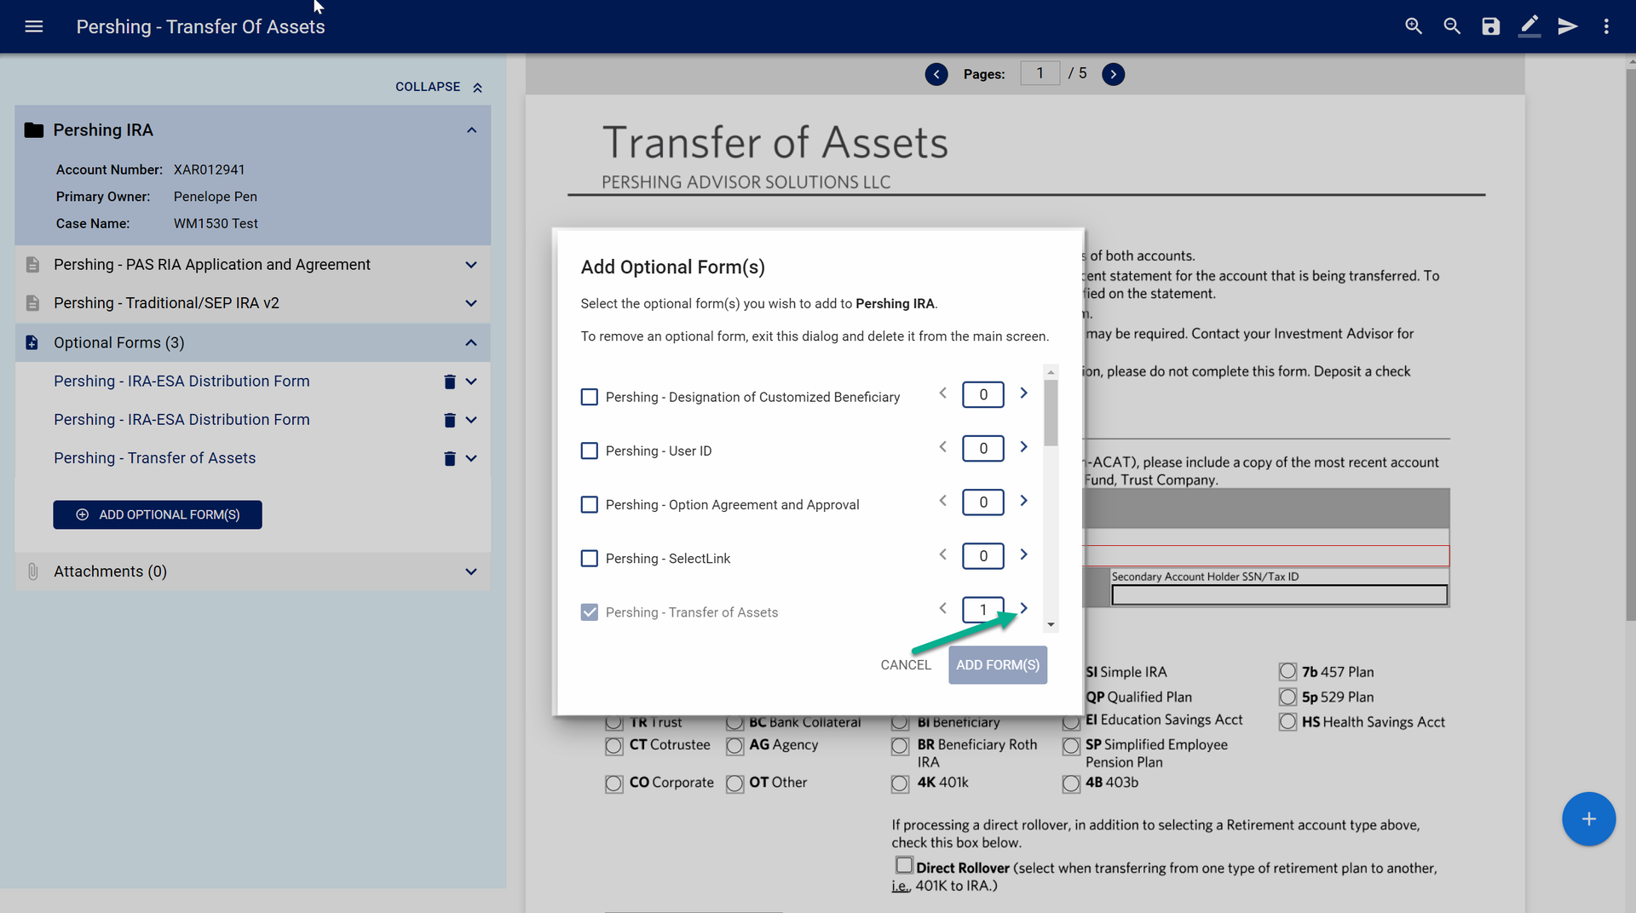Increase quantity for Option Agreement and Approval

1024,501
